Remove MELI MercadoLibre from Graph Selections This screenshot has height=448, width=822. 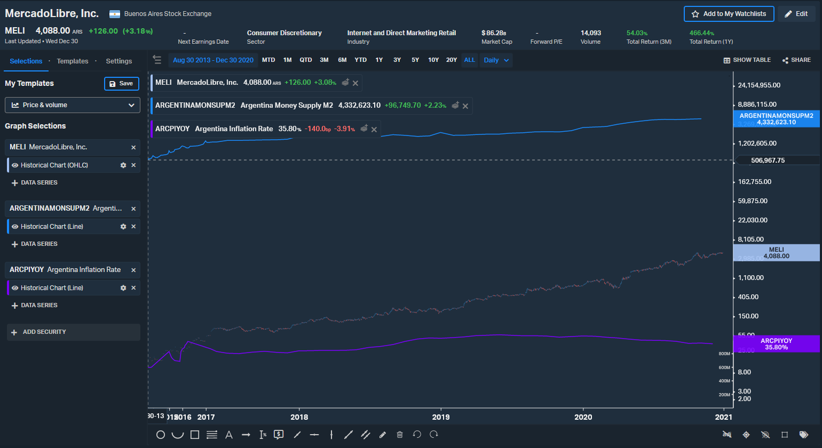pyautogui.click(x=133, y=148)
